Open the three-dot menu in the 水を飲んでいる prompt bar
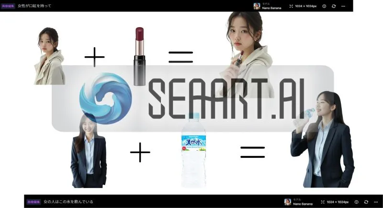Image resolution: width=383 pixels, height=208 pixels. point(376,202)
